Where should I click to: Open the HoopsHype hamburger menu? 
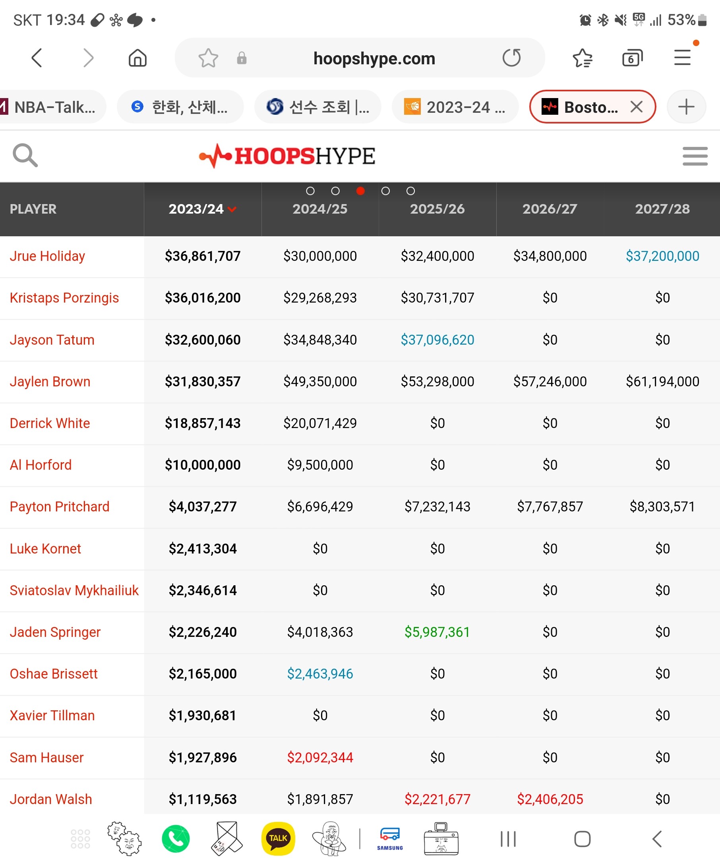point(695,156)
